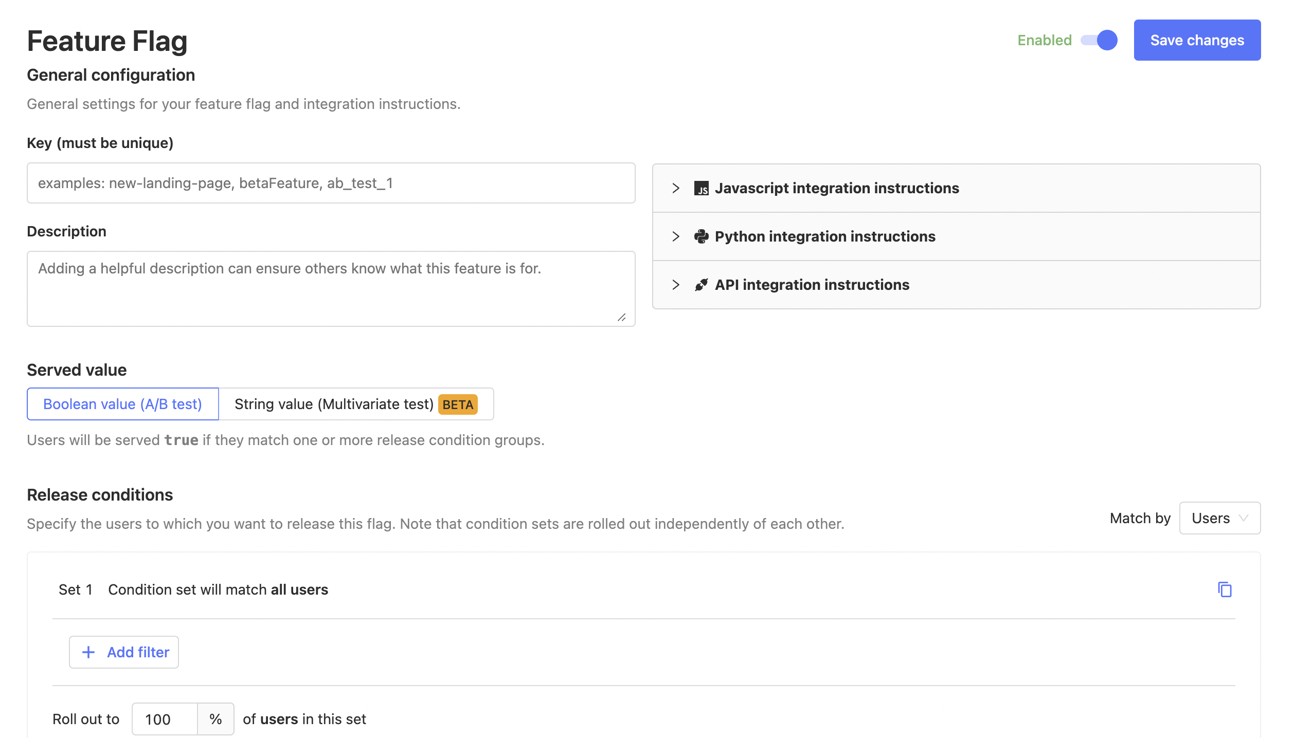The image size is (1294, 738).
Task: Click the Add filter plus icon
Action: tap(88, 652)
